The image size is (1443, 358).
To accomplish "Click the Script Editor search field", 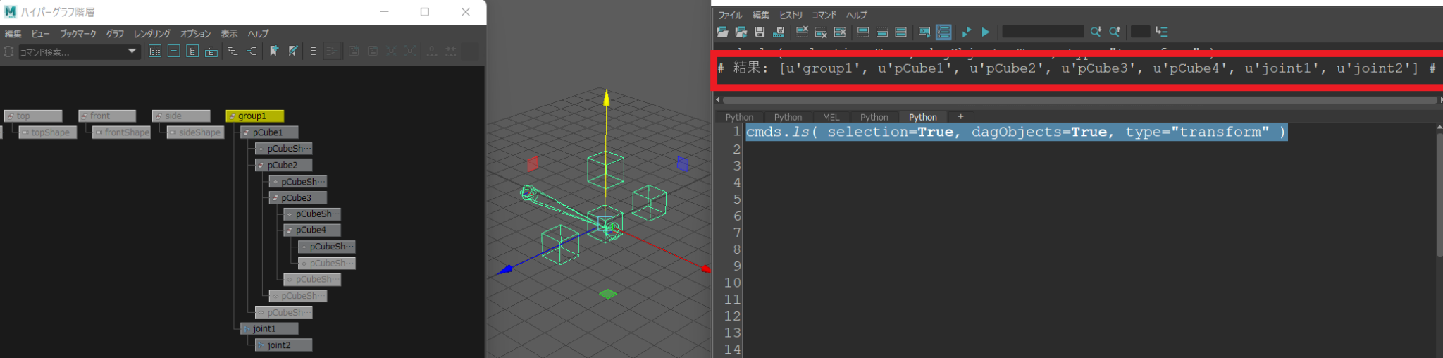I will [x=1042, y=32].
